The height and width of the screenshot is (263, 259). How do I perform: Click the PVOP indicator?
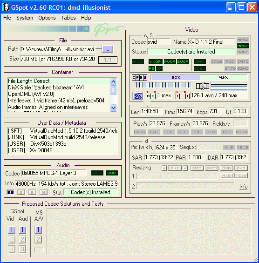170,62
